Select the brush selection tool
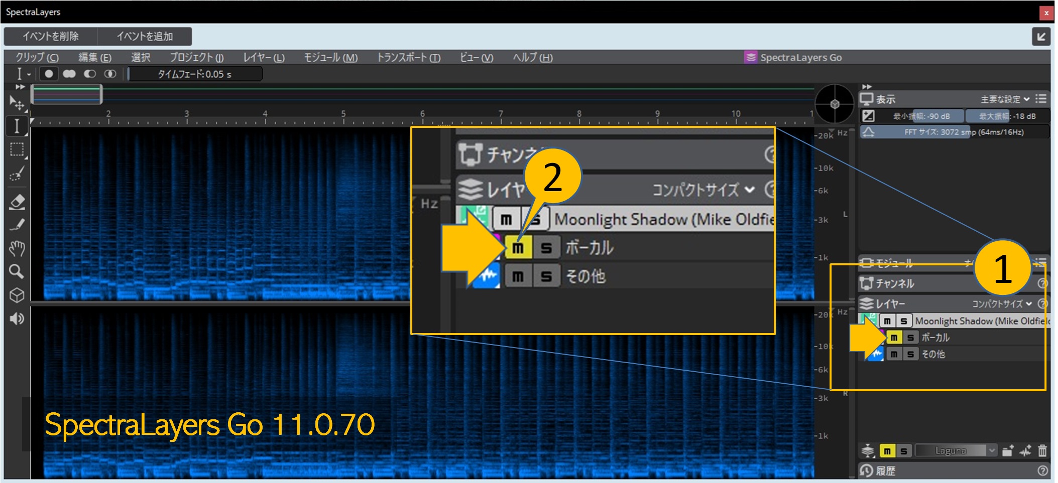Screen dimensions: 1058x483 tap(17, 174)
